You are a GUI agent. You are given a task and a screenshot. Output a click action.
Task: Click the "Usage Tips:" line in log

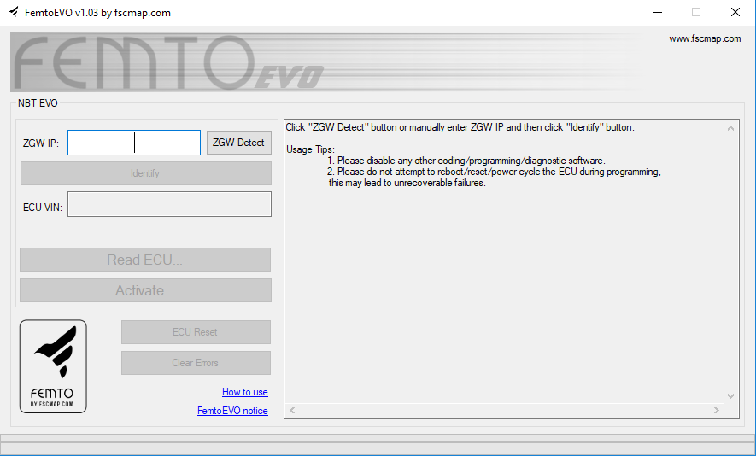click(x=310, y=149)
